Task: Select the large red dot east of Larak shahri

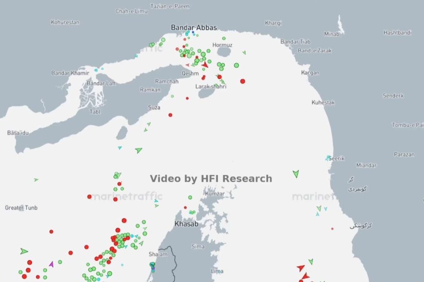Action: point(243,81)
